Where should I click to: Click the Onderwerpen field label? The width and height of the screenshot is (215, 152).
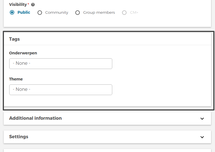tap(23, 53)
